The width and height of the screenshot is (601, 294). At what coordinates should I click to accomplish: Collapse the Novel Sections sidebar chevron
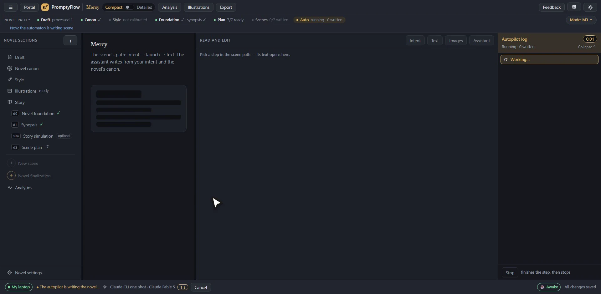70,40
